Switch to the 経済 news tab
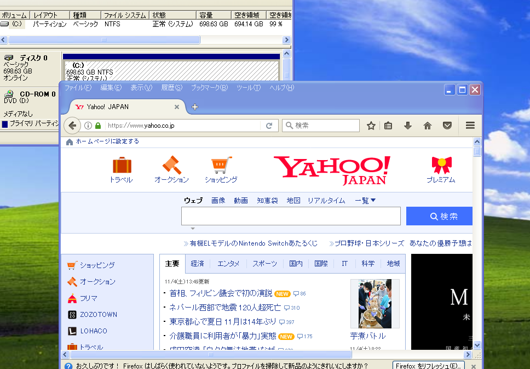Screen dimensions: 530x369 [x=198, y=264]
